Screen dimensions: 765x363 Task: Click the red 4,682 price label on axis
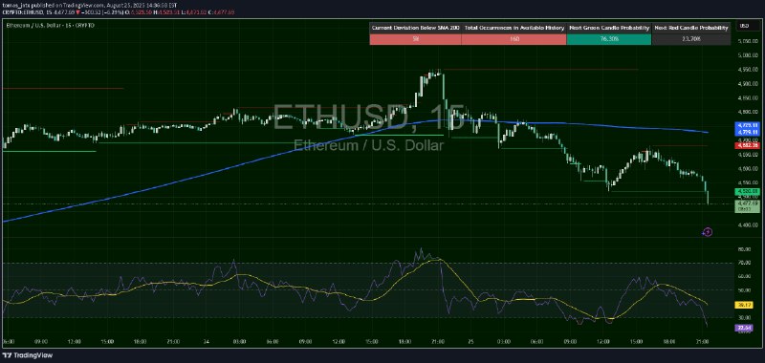tap(747, 145)
